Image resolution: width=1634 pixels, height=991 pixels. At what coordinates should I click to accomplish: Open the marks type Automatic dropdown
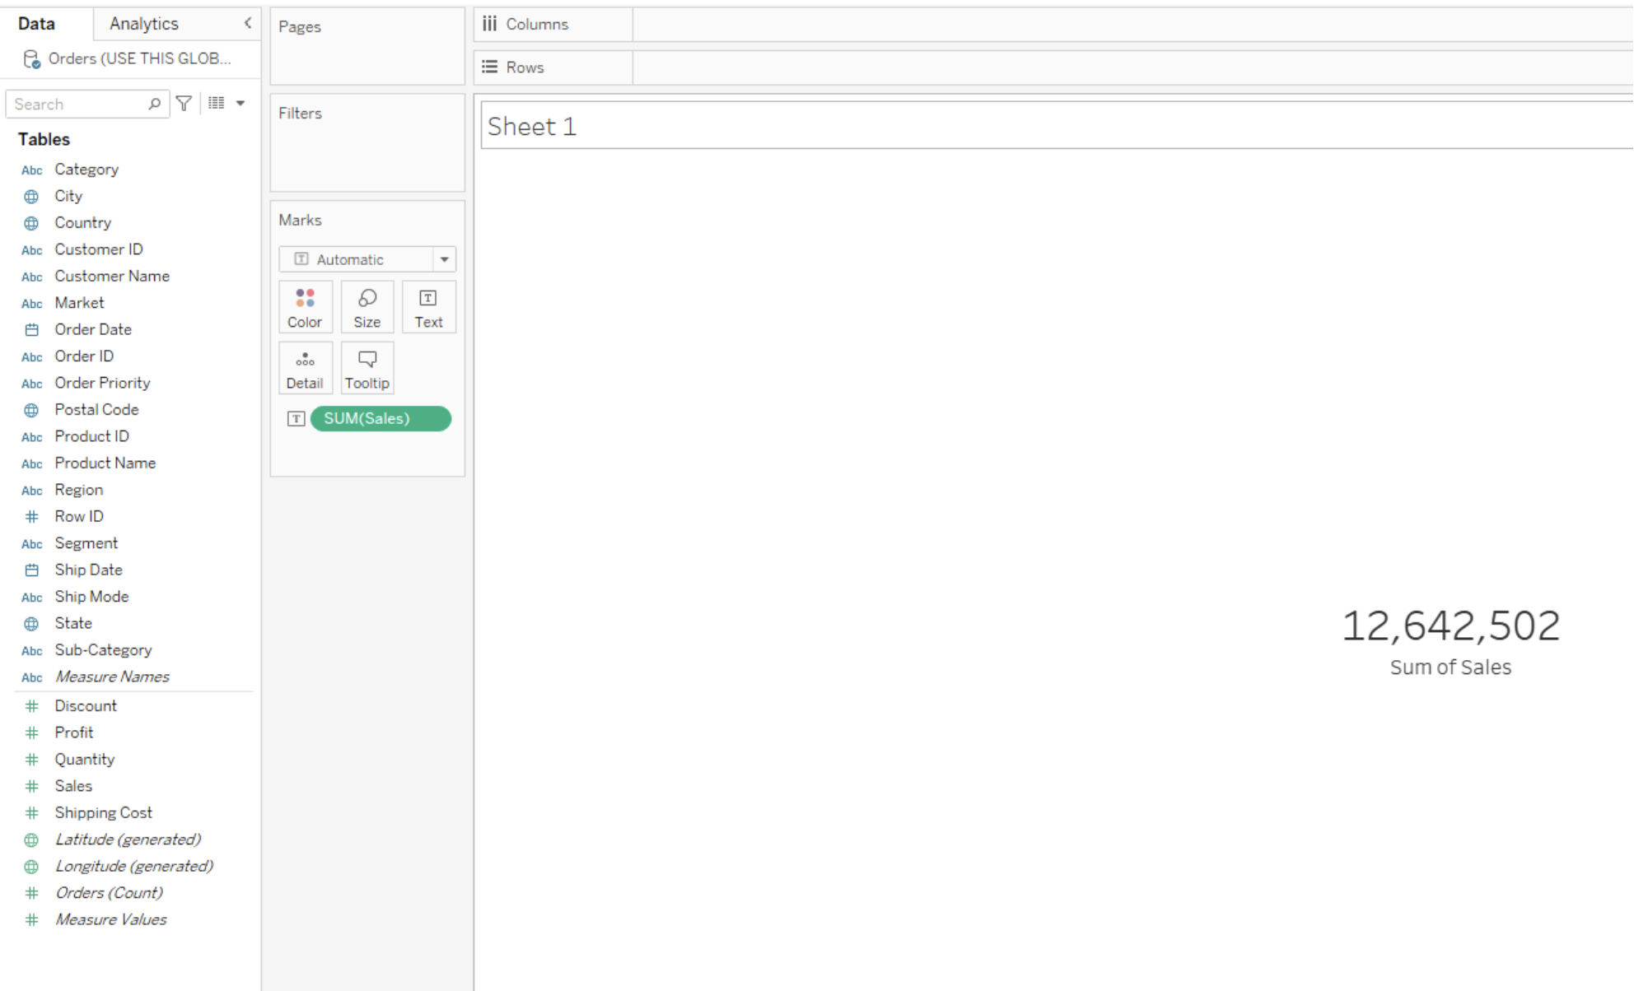445,258
